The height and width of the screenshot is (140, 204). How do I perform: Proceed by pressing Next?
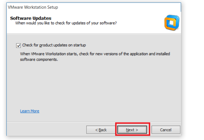coord(132,130)
